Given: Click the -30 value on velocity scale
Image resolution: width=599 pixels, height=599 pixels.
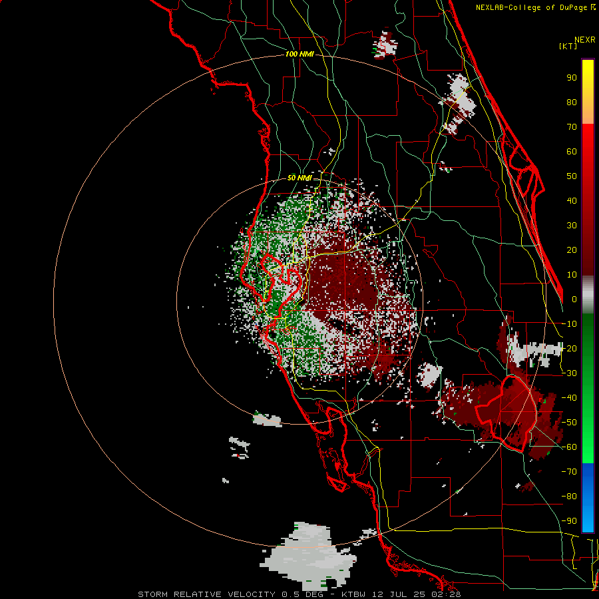Looking at the screenshot, I should click(x=569, y=373).
